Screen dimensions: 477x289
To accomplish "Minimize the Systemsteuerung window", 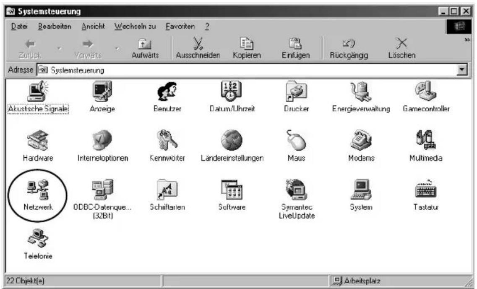I will 443,11.
